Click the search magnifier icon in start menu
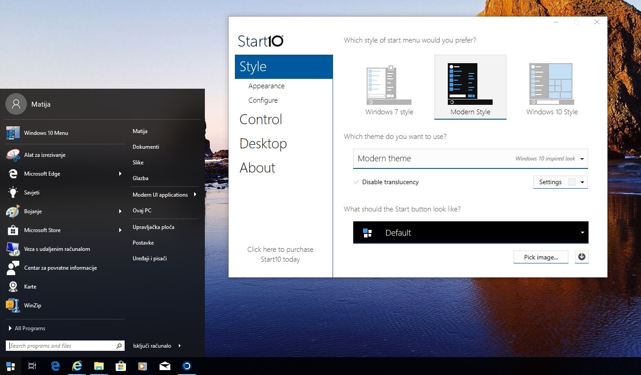The width and height of the screenshot is (641, 375). [119, 346]
